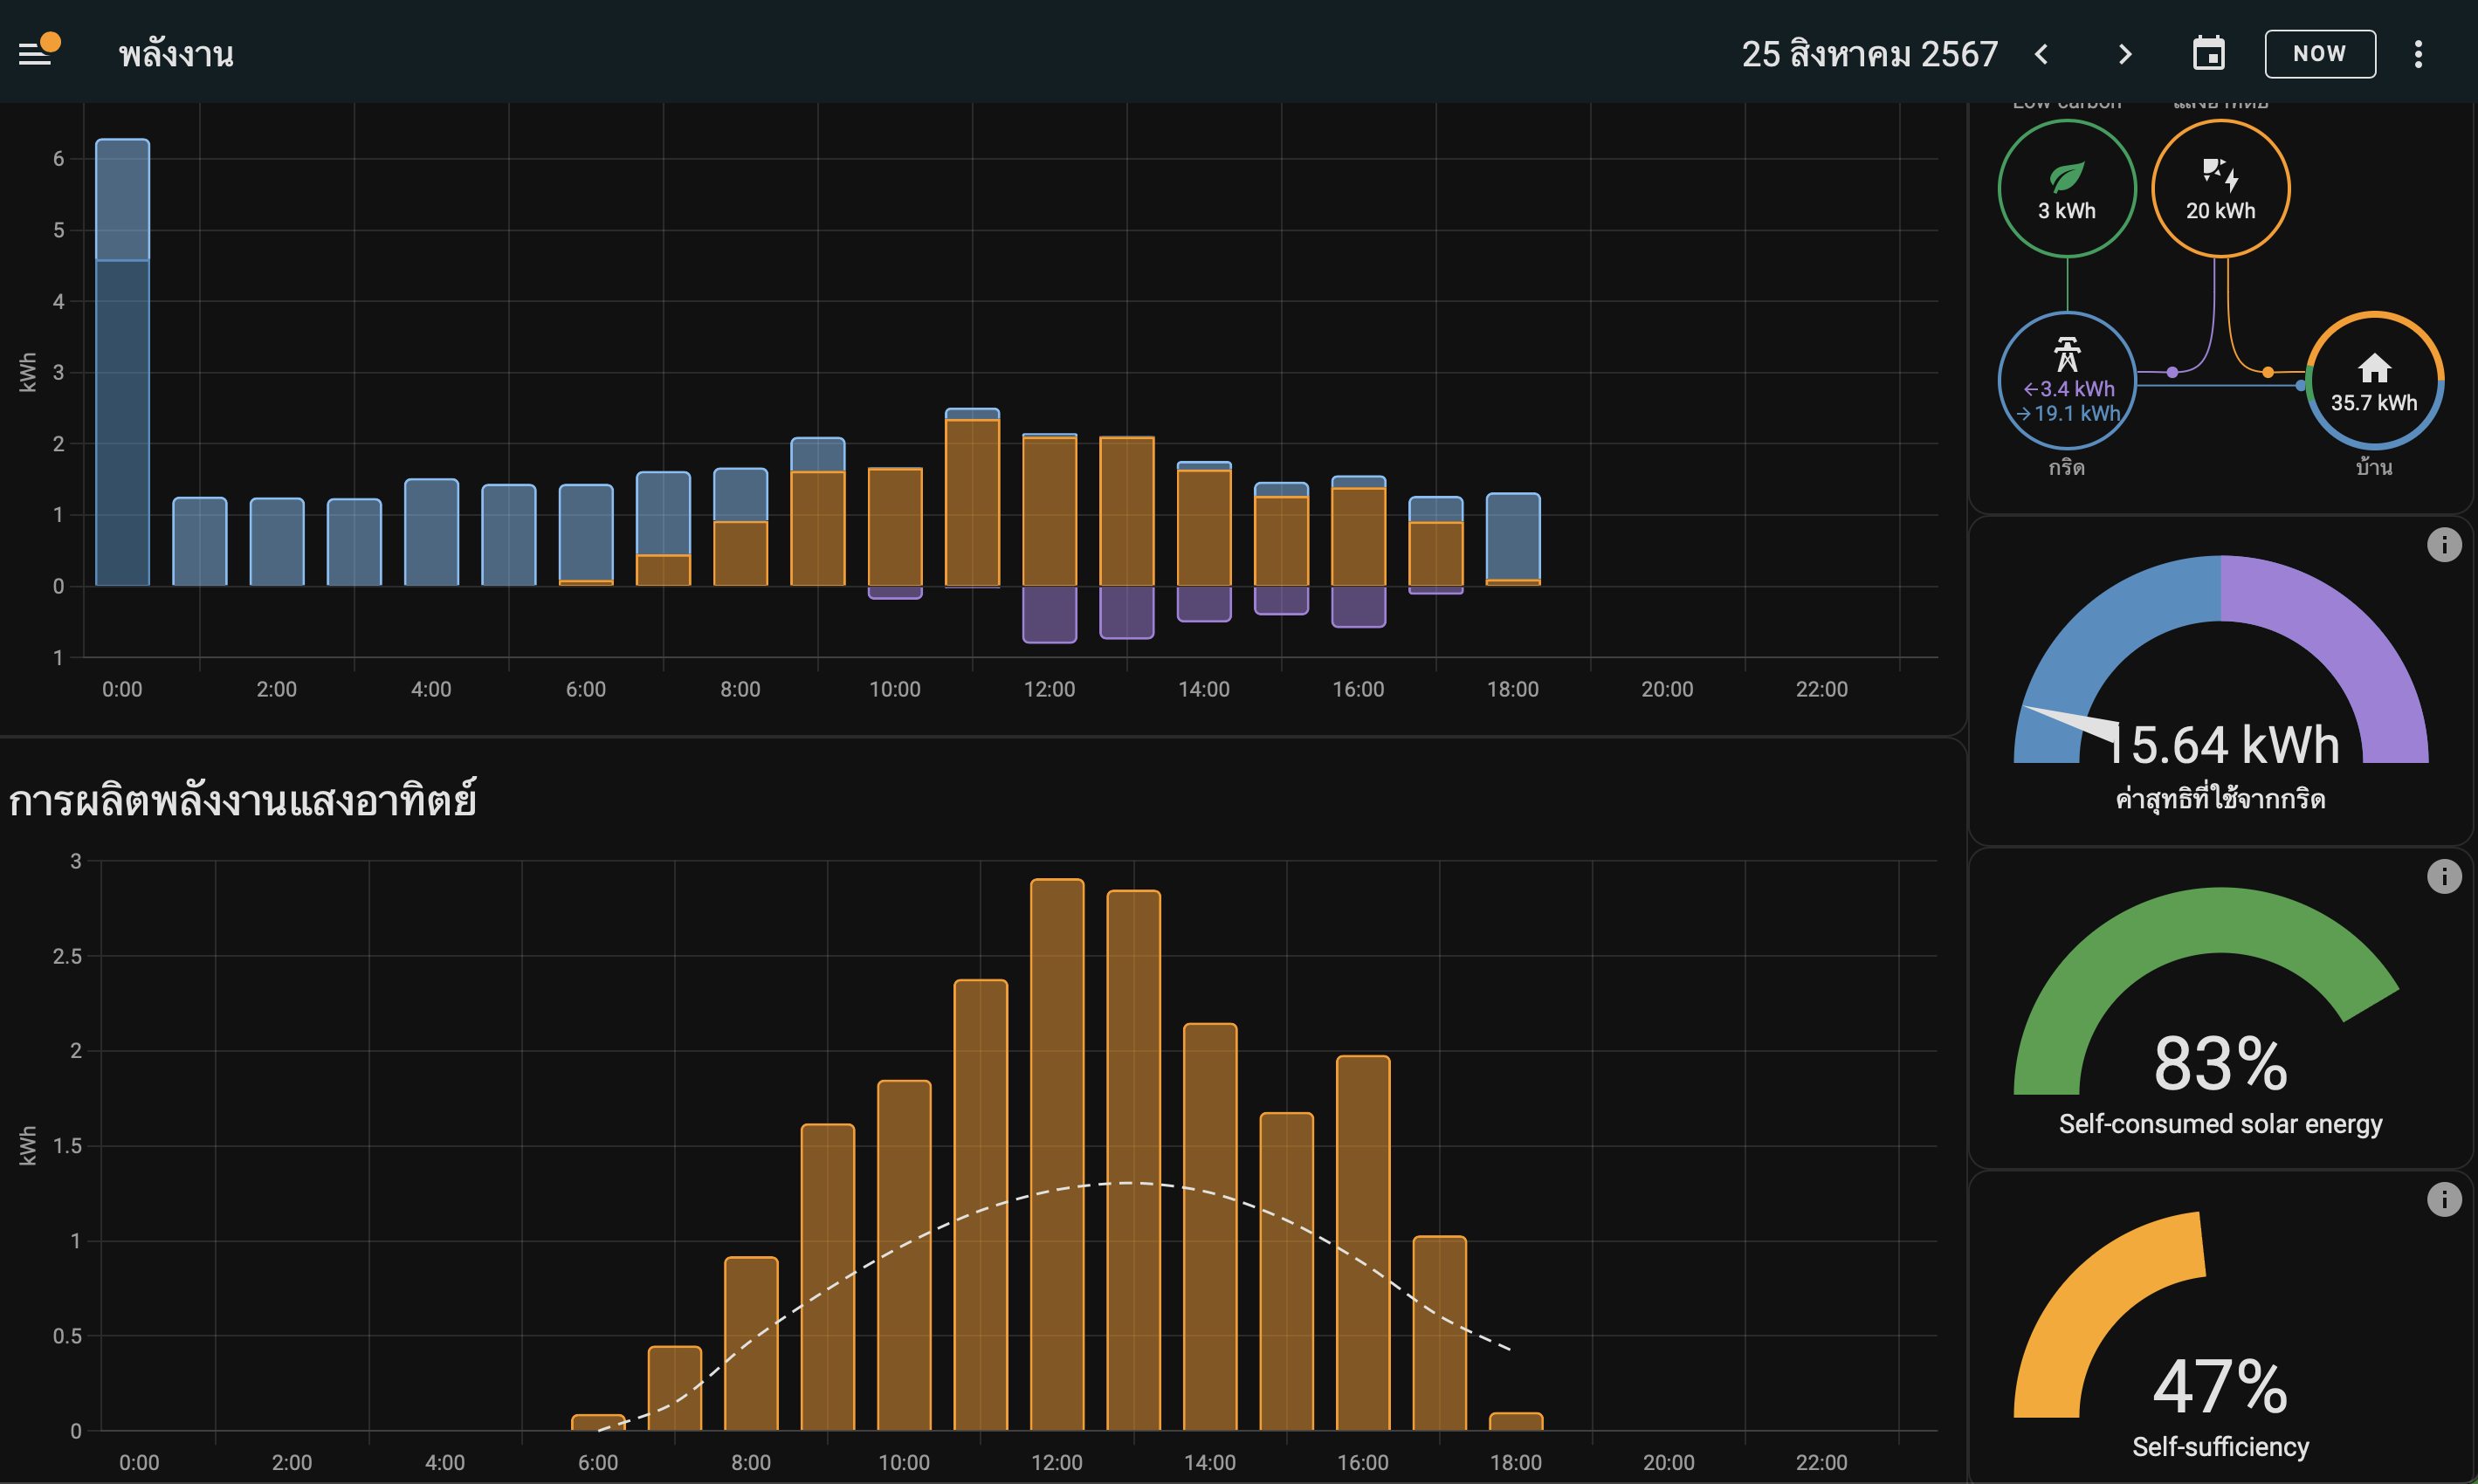2478x1484 pixels.
Task: Open the calendar date picker icon
Action: click(2208, 54)
